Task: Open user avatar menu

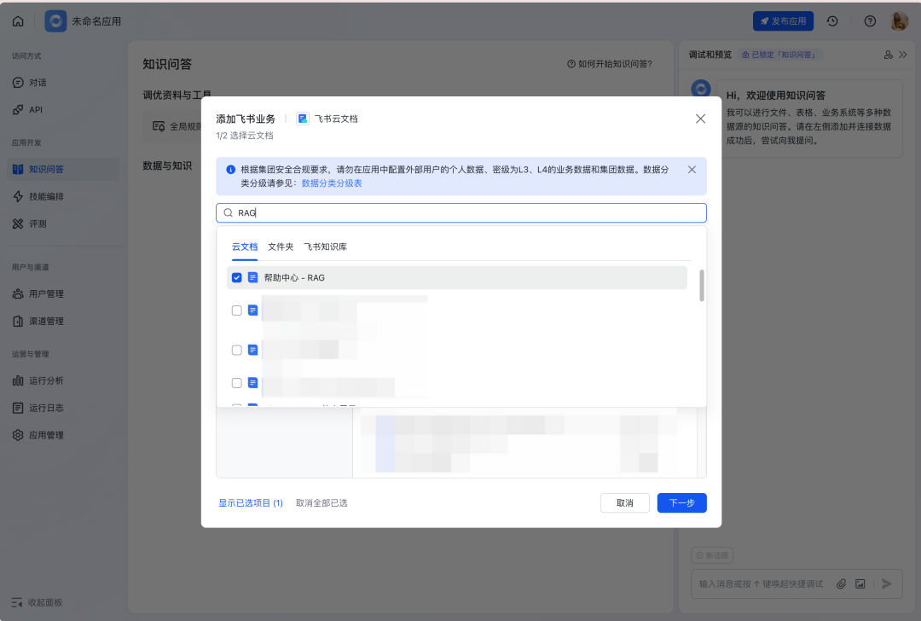Action: point(900,21)
